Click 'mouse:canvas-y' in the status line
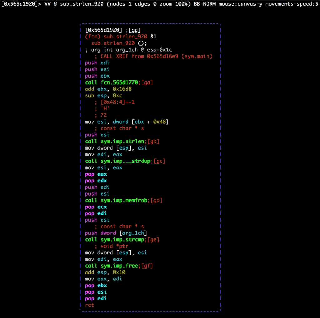Screen dimensions: 320x318 (x=240, y=4)
